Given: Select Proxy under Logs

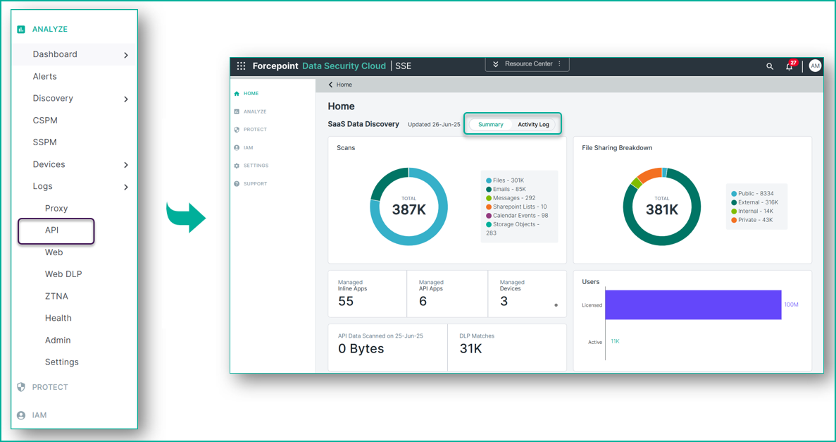Looking at the screenshot, I should pyautogui.click(x=56, y=208).
